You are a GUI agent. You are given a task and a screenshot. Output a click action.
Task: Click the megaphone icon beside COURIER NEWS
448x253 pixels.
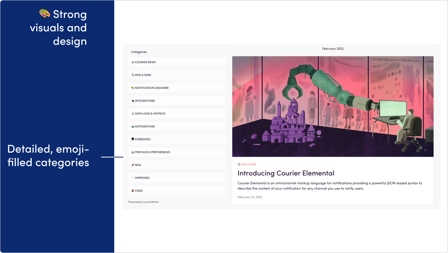point(133,62)
